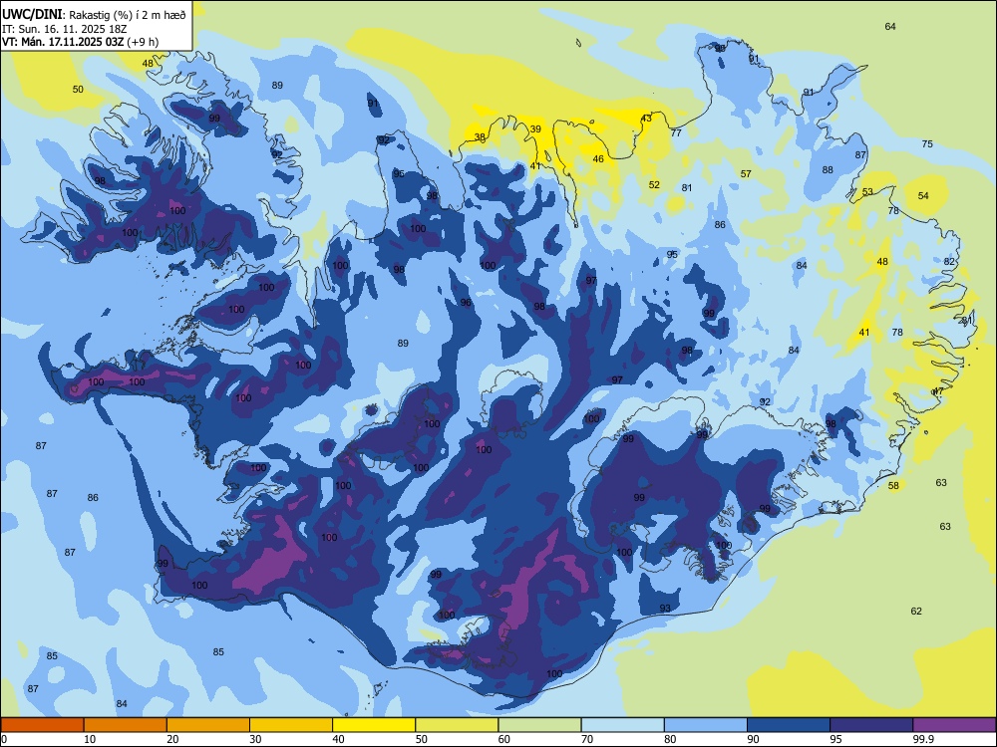Click the map value 39

(x=535, y=128)
